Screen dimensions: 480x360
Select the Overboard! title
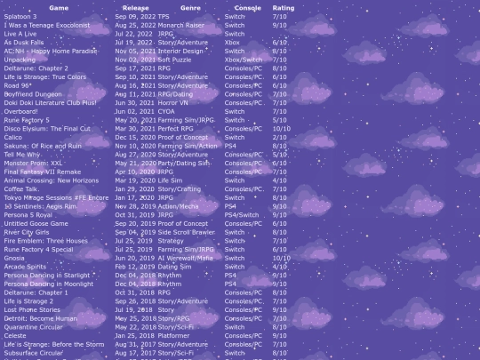pos(20,111)
